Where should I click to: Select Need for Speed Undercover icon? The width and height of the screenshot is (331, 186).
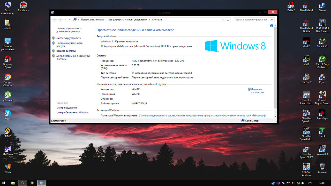306,98
